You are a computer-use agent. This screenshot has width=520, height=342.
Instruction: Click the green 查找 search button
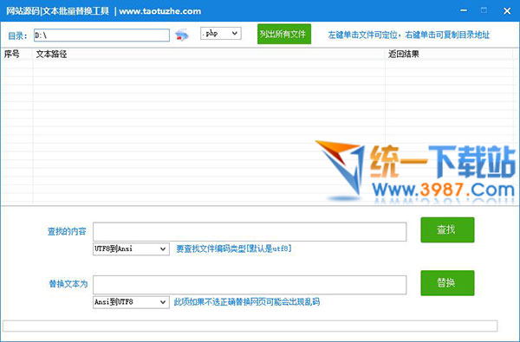tap(447, 229)
